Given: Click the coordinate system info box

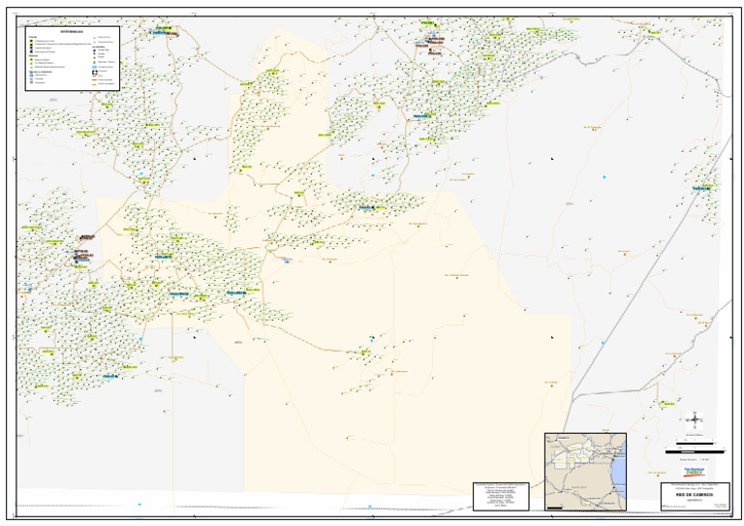Looking at the screenshot, I should [x=501, y=497].
